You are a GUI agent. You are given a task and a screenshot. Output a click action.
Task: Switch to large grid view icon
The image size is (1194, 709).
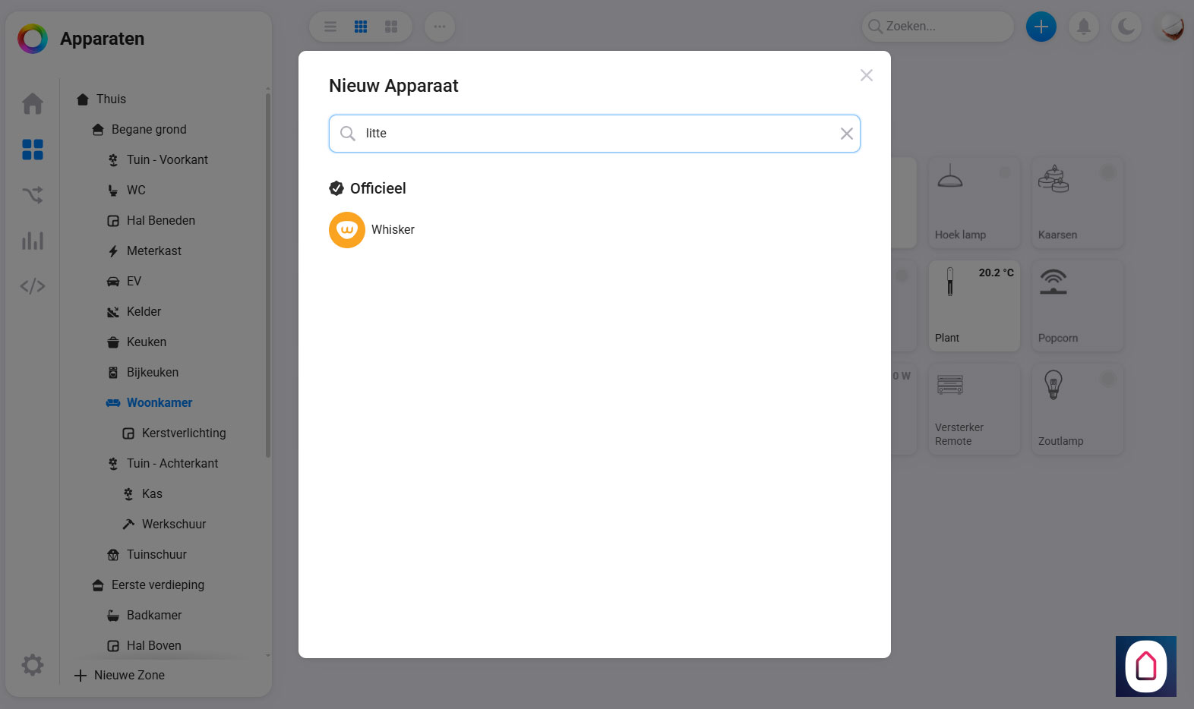391,27
